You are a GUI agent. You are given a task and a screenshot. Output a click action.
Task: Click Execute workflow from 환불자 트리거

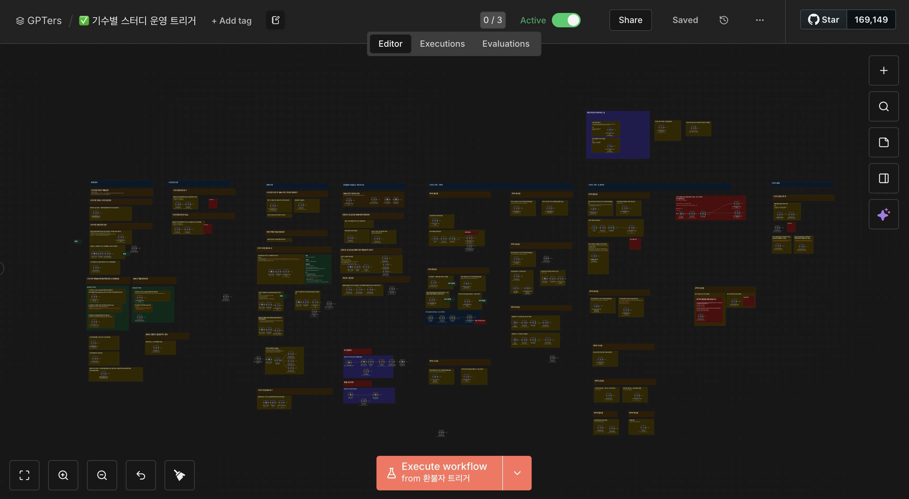[439, 473]
